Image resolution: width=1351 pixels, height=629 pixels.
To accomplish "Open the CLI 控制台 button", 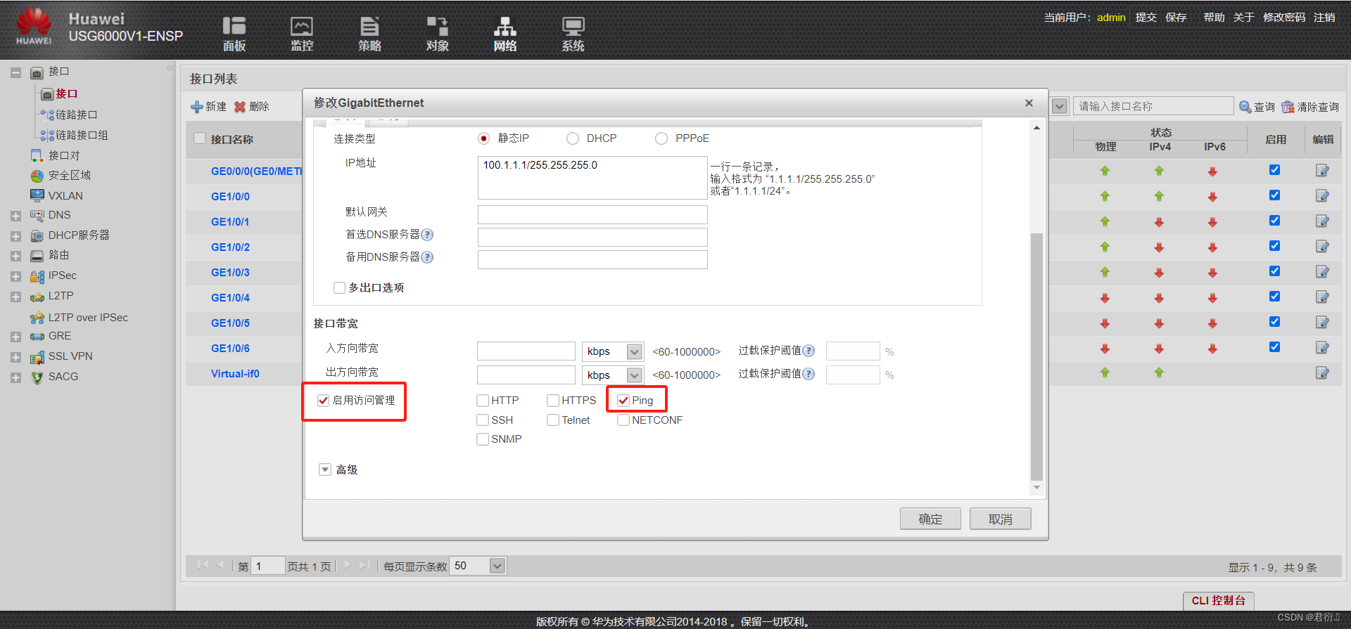I will tap(1218, 600).
